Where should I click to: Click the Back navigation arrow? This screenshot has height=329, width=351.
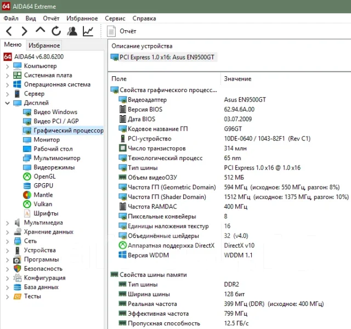pyautogui.click(x=9, y=31)
